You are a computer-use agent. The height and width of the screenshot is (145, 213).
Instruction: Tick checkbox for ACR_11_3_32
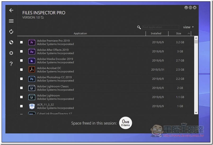click(x=21, y=106)
